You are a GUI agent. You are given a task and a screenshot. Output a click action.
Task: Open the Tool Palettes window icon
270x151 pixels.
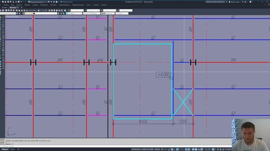tap(54, 10)
